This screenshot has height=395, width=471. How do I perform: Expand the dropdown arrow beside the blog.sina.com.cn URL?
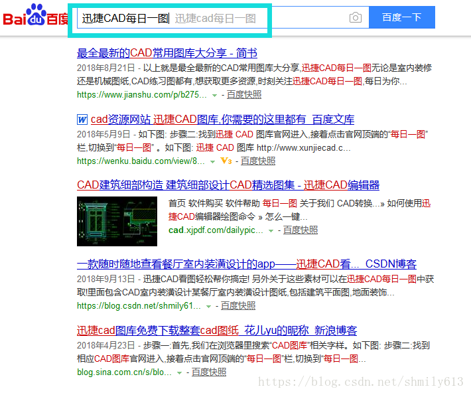[179, 373]
